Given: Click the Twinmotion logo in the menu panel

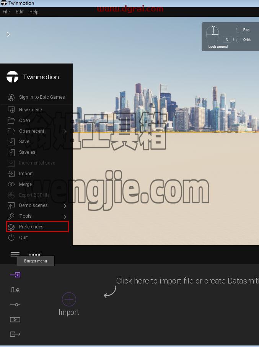Looking at the screenshot, I should point(12,77).
